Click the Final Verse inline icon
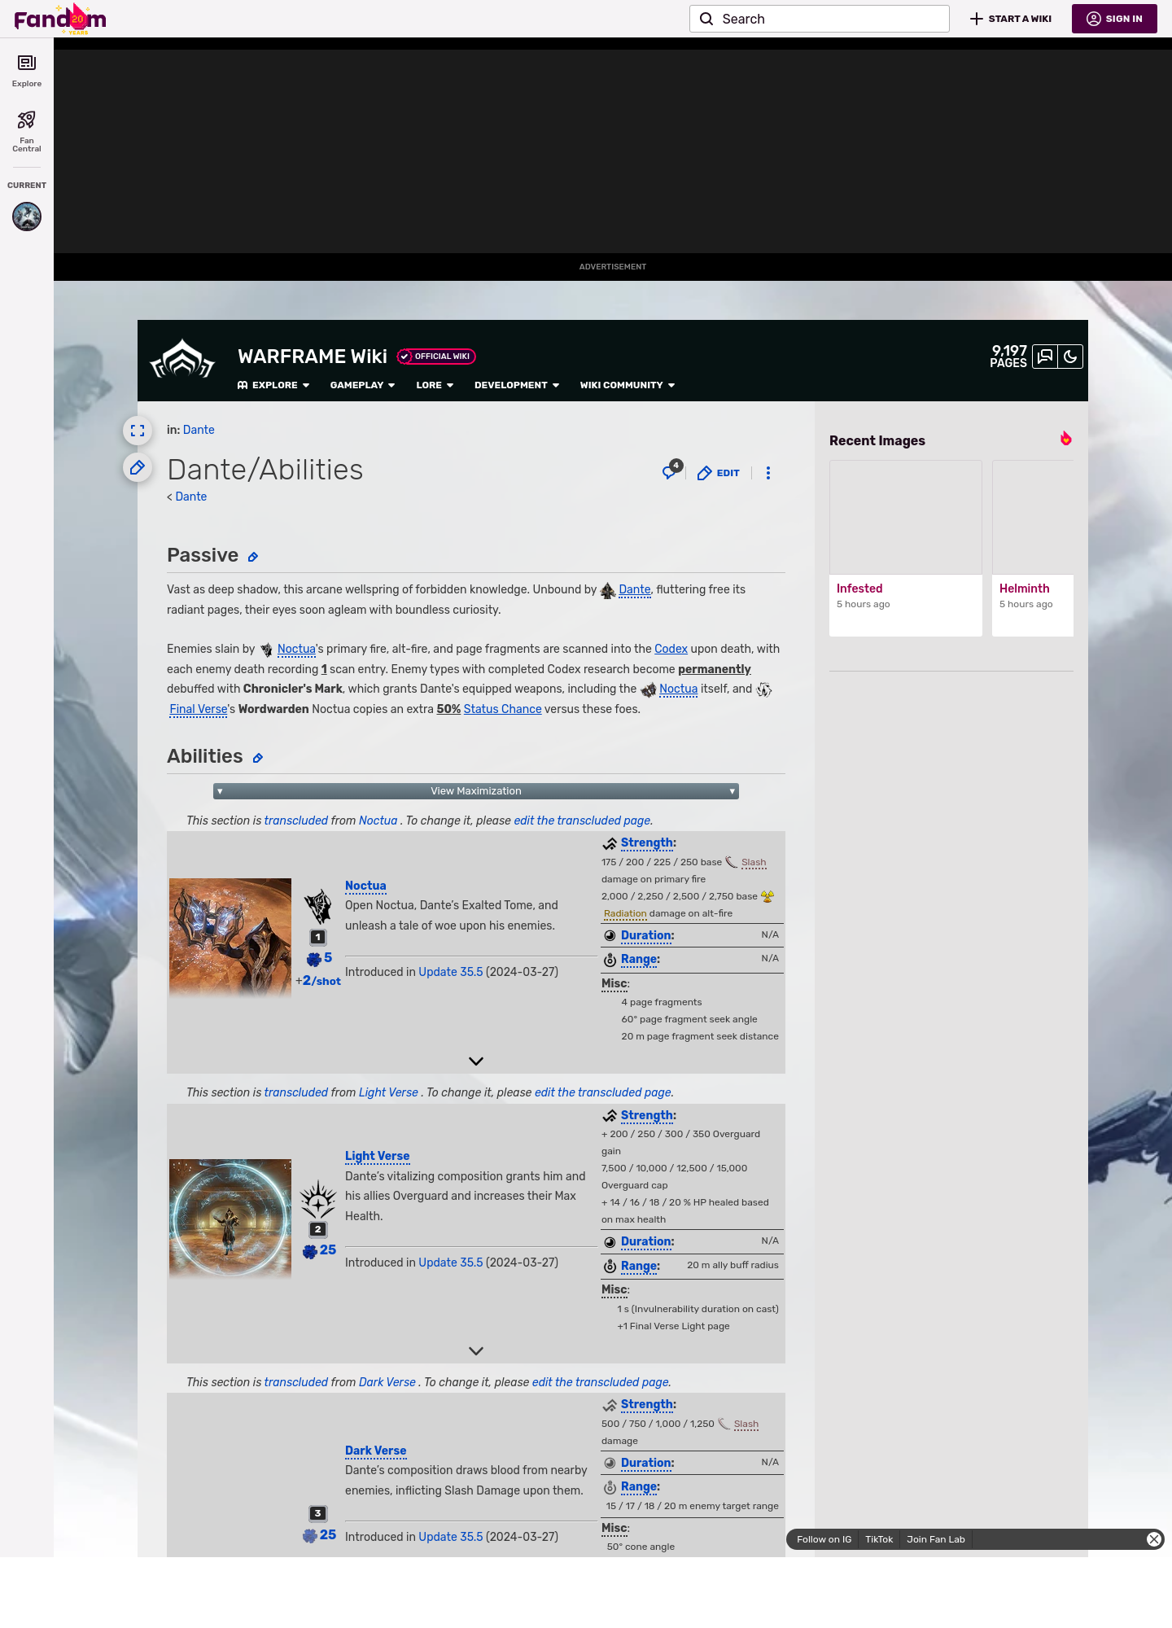This screenshot has width=1172, height=1628. tap(763, 689)
